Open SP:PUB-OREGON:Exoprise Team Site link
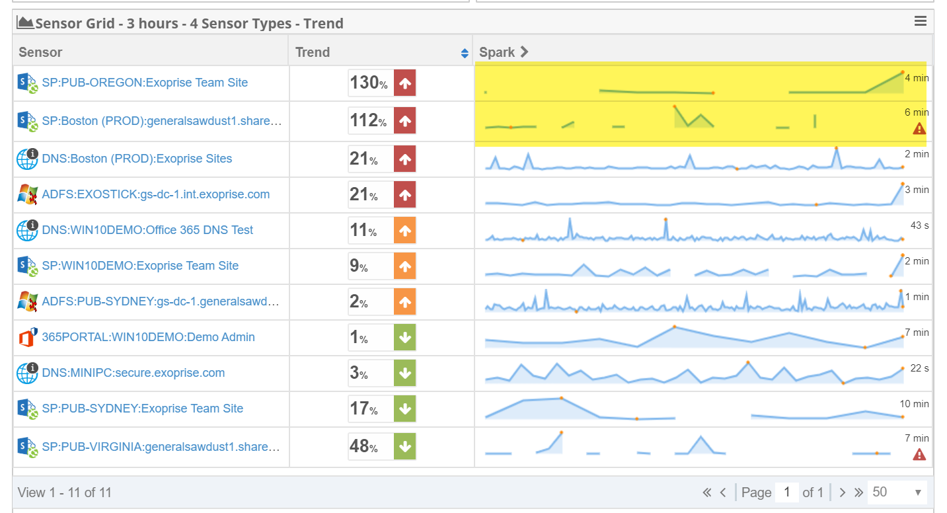The height and width of the screenshot is (513, 947). pos(145,83)
